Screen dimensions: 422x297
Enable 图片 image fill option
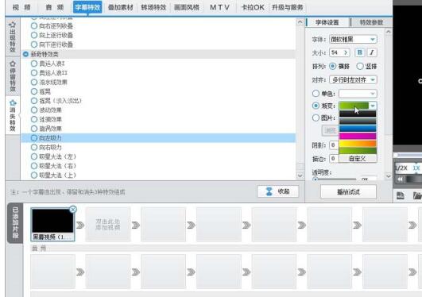click(316, 118)
